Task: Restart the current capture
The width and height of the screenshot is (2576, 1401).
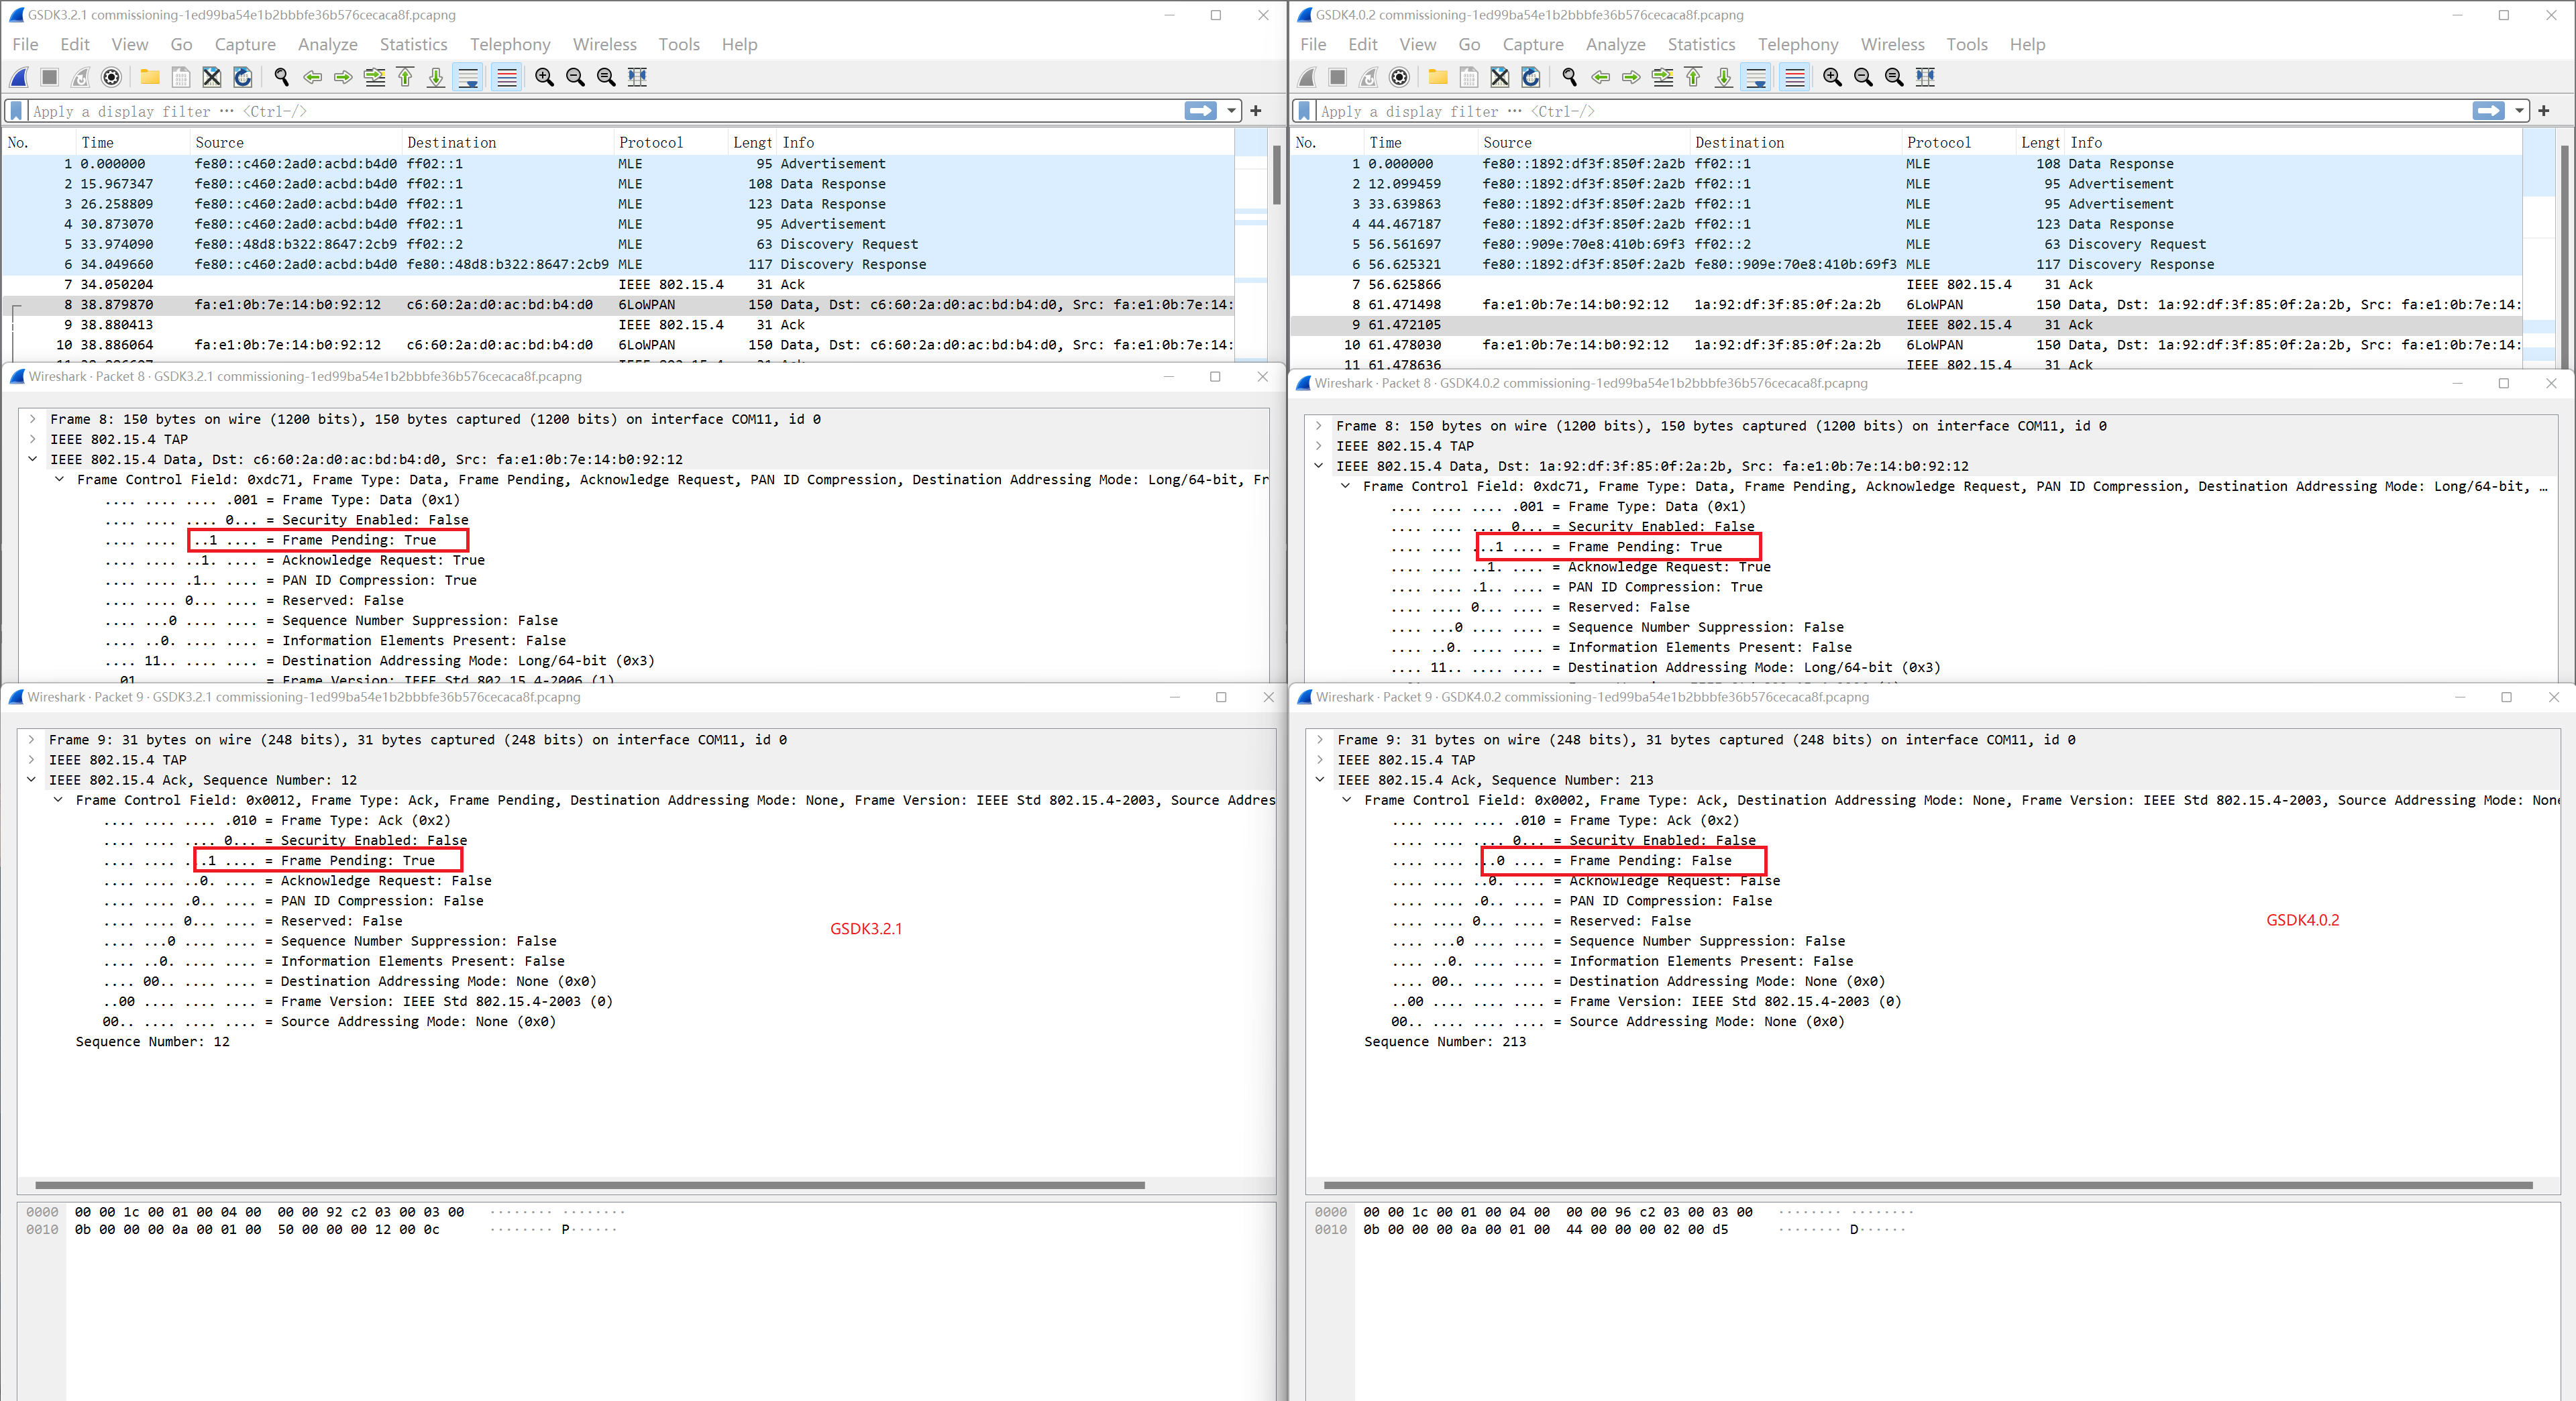Action: (x=79, y=77)
